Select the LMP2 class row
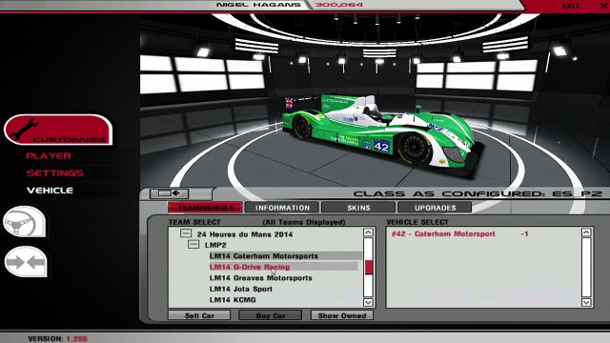This screenshot has height=343, width=610. click(x=215, y=245)
